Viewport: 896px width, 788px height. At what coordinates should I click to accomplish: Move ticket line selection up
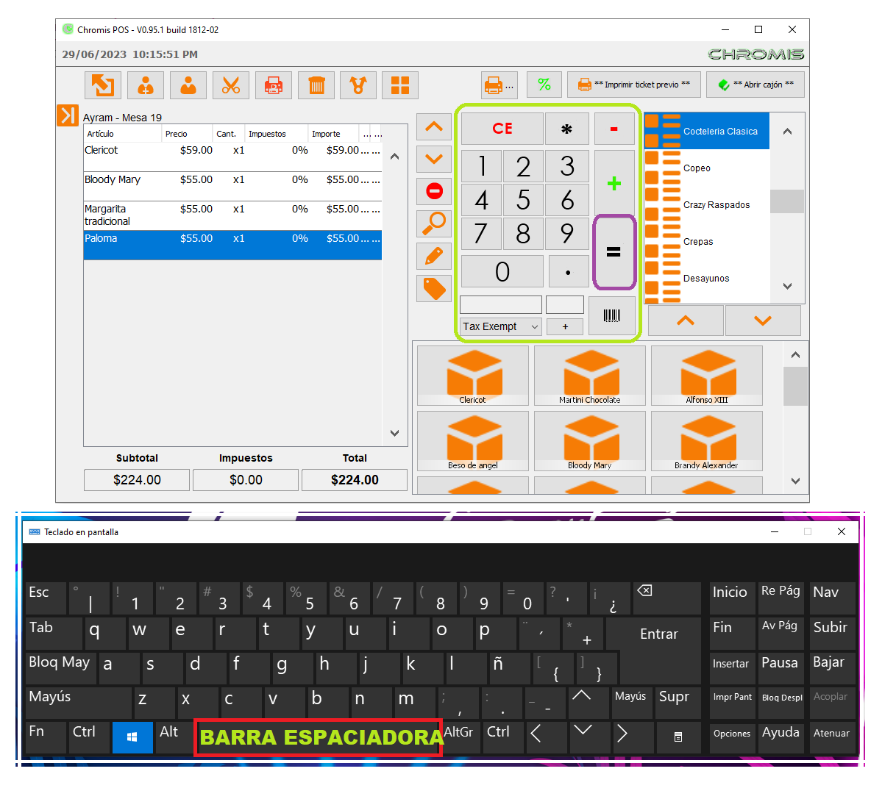coord(434,126)
